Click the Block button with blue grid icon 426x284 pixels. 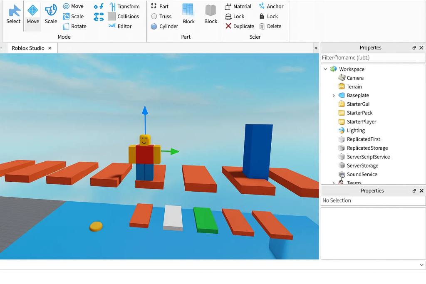[188, 14]
